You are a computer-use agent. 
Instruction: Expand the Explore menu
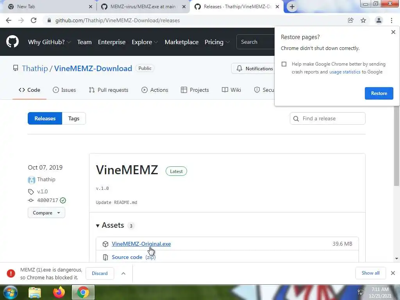(145, 42)
